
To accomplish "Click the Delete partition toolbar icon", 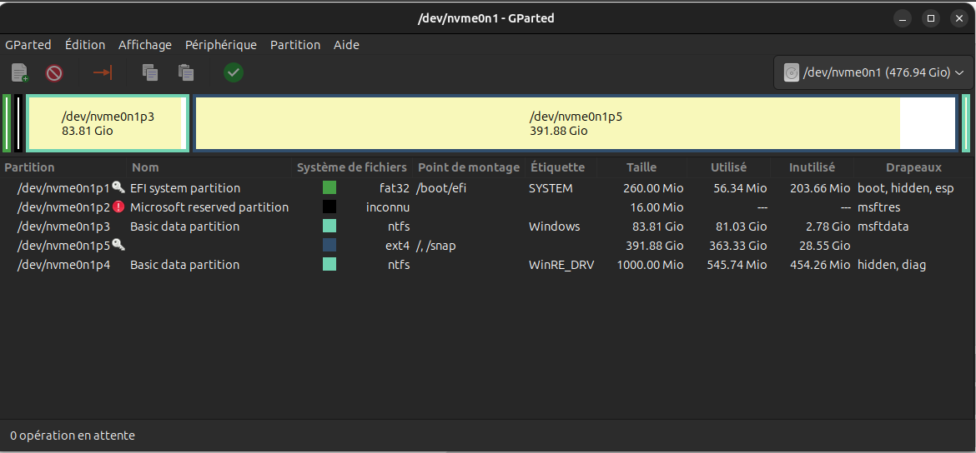I will (x=54, y=72).
